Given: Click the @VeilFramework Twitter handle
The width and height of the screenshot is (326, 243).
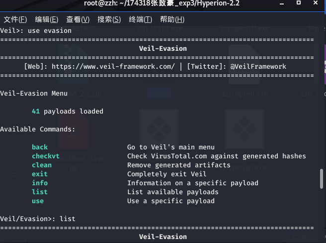Looking at the screenshot, I should point(258,67).
